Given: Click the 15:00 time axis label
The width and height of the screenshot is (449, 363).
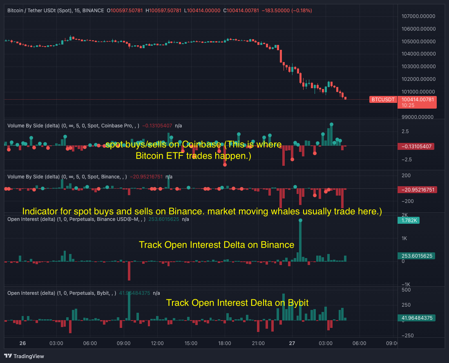Looking at the screenshot, I should 191,343.
